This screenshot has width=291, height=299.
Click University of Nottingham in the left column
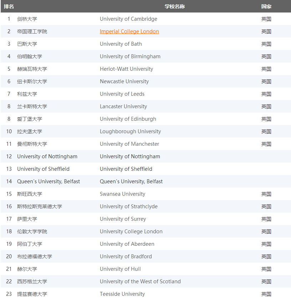click(x=47, y=156)
